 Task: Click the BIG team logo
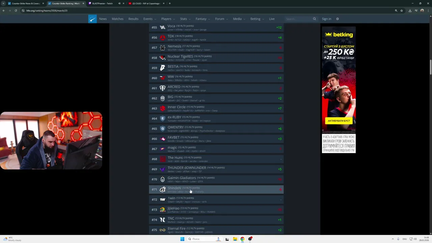[x=162, y=98]
